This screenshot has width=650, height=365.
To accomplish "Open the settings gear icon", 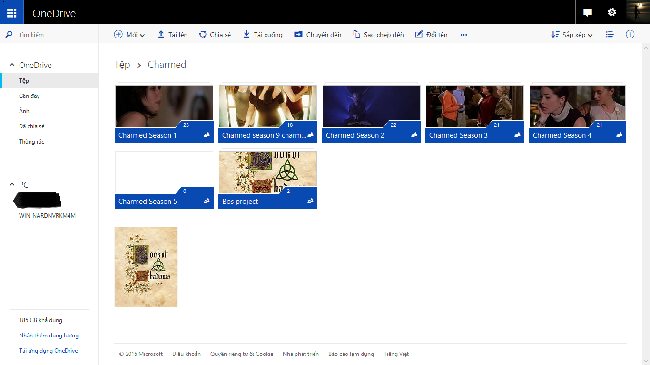I will point(612,12).
